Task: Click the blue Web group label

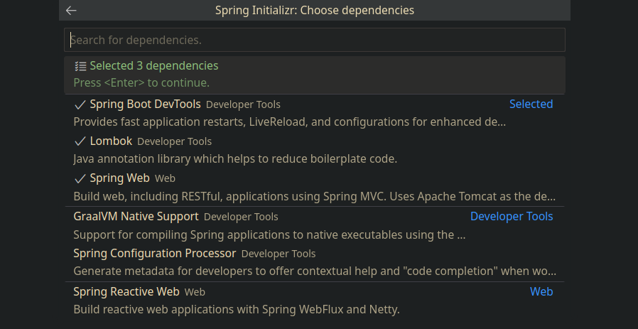Action: (541, 291)
